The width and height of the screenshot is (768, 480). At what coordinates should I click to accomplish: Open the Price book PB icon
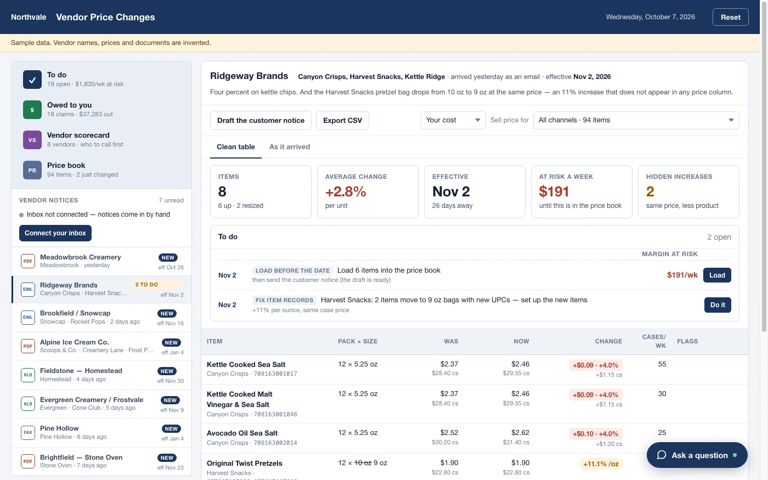(32, 170)
